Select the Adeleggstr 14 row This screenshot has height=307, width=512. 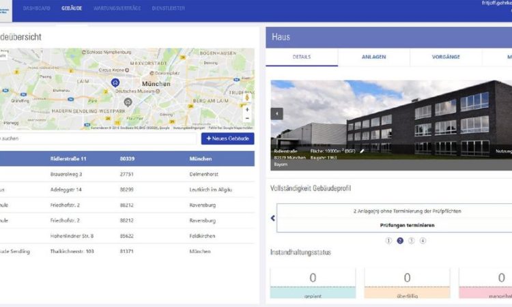(x=127, y=190)
